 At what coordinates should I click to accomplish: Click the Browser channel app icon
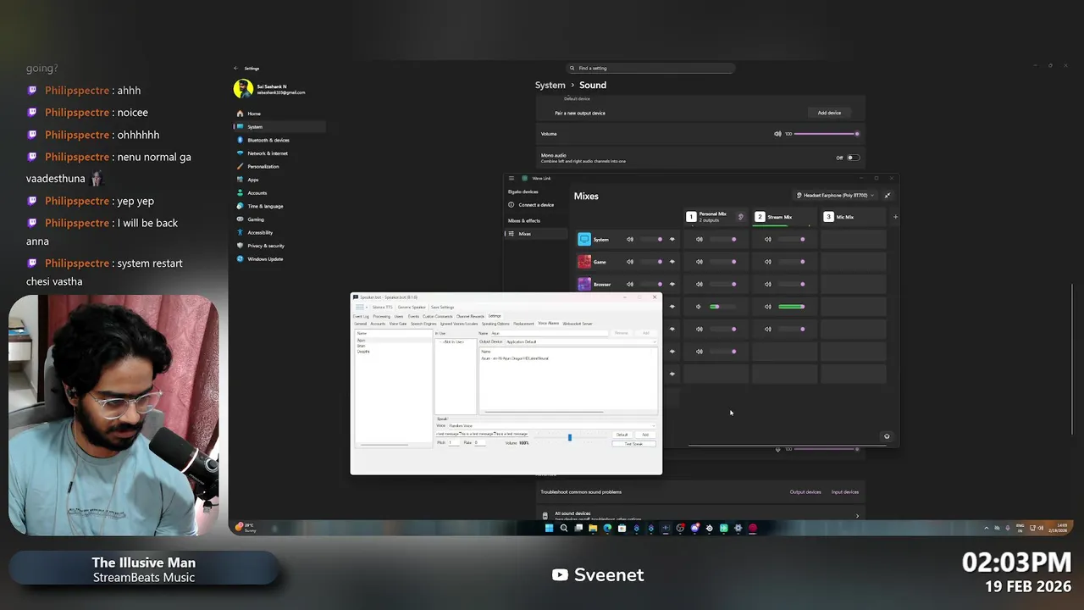point(584,284)
